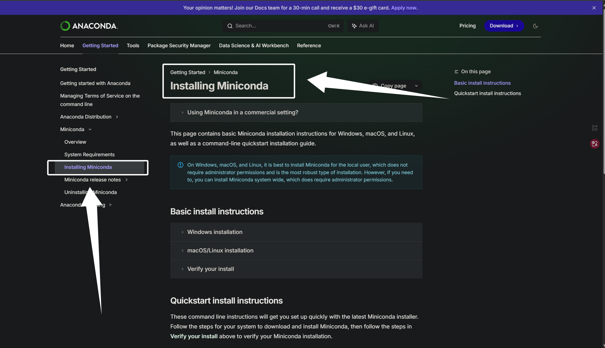Open the Copy page dropdown arrow
Screen dimensions: 605x348
click(x=416, y=86)
